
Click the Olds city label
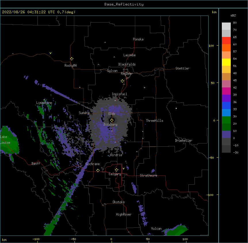(112, 114)
